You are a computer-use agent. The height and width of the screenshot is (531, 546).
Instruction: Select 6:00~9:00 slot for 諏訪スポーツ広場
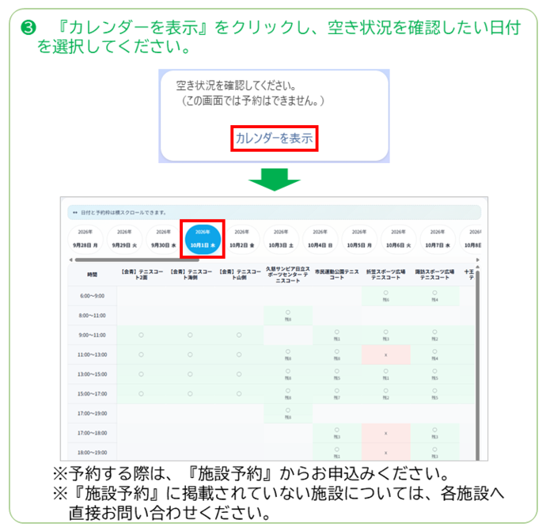pos(434,296)
